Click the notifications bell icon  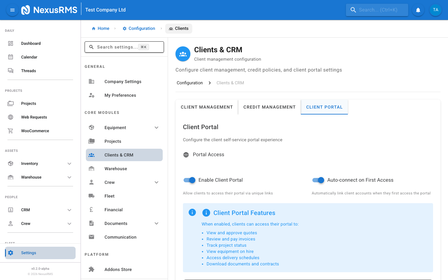pyautogui.click(x=418, y=10)
